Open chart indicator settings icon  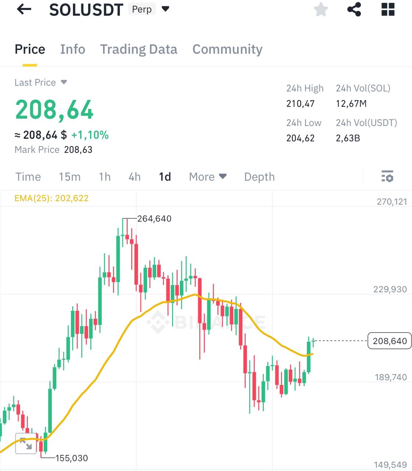[388, 177]
